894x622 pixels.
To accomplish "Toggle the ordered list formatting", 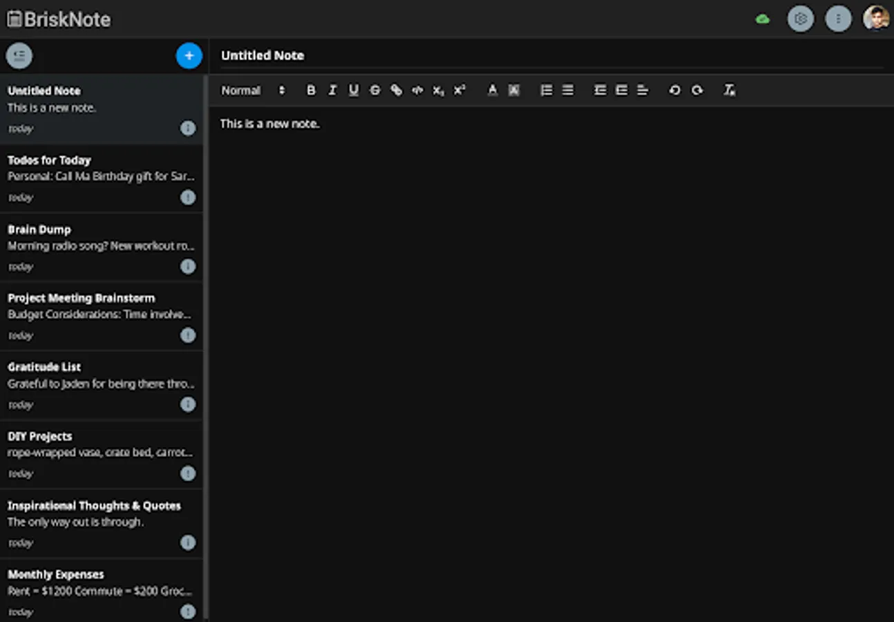I will (x=546, y=90).
